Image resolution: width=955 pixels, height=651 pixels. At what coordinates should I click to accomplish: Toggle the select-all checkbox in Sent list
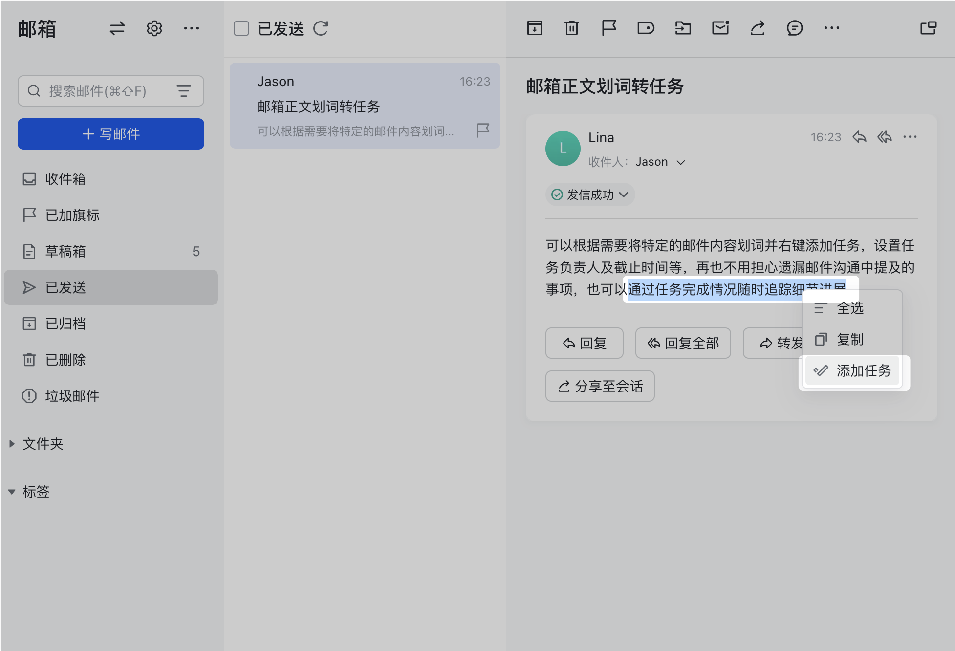(x=241, y=28)
